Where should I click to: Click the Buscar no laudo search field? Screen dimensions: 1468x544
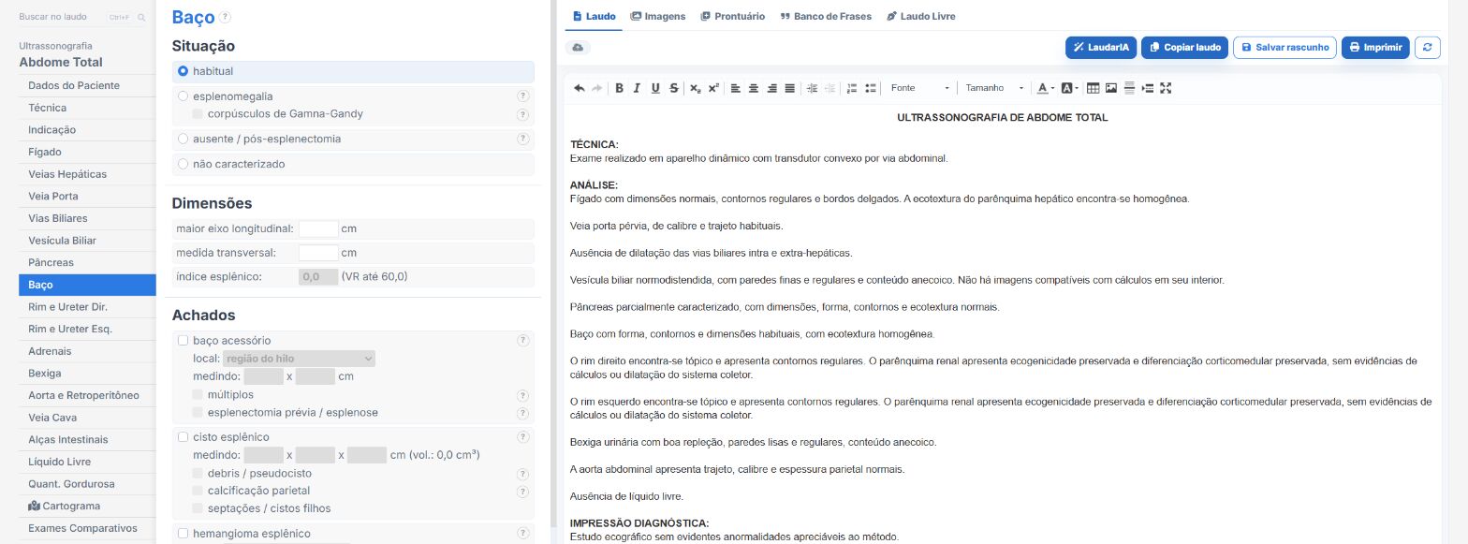point(82,18)
